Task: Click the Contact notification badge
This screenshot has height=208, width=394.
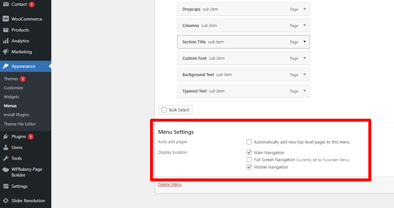Action: tap(31, 4)
